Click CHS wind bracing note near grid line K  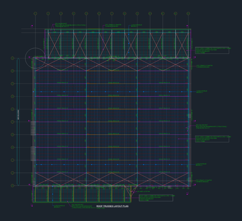(x=204, y=181)
